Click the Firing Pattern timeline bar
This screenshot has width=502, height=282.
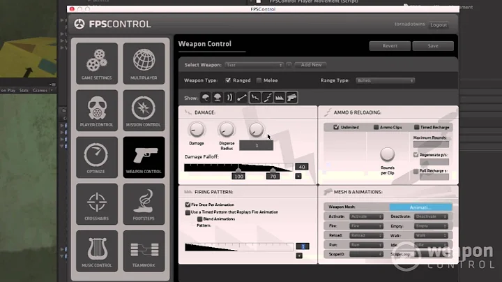click(x=239, y=247)
